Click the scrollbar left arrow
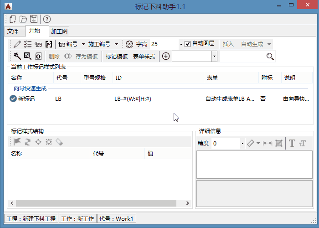Screen dimensions: 319x228 pyautogui.click(x=12, y=203)
